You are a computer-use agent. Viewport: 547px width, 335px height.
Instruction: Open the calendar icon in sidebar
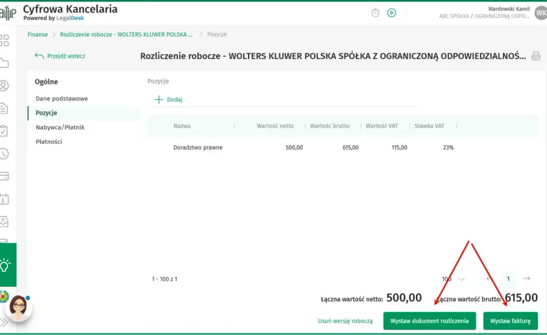coord(4,199)
